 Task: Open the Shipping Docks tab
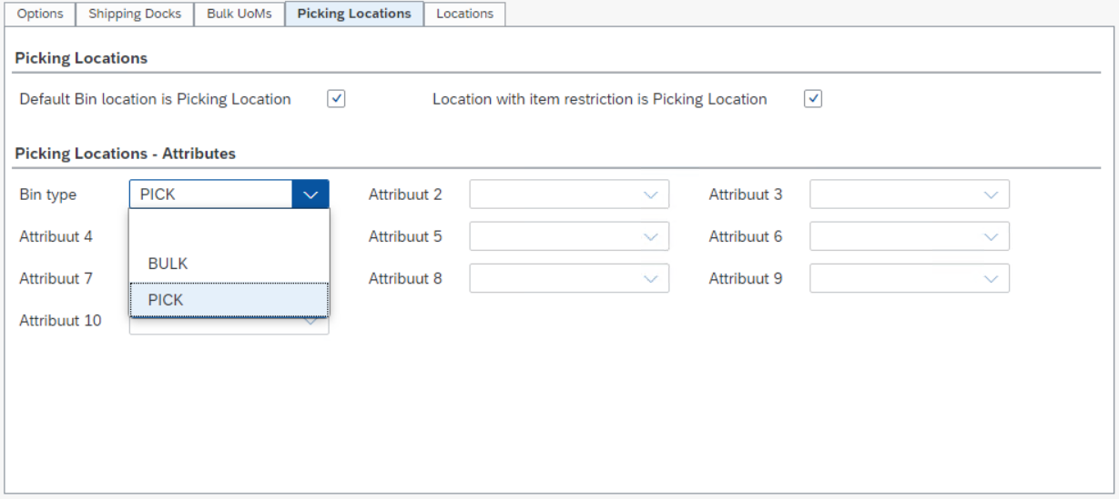(x=135, y=14)
